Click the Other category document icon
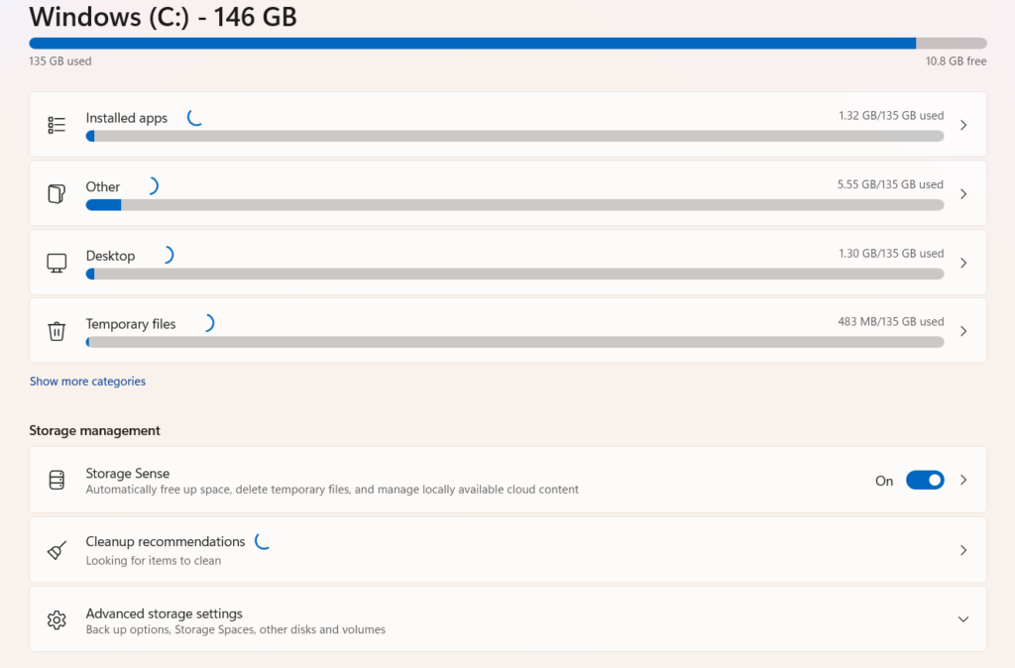The width and height of the screenshot is (1015, 668). (56, 193)
